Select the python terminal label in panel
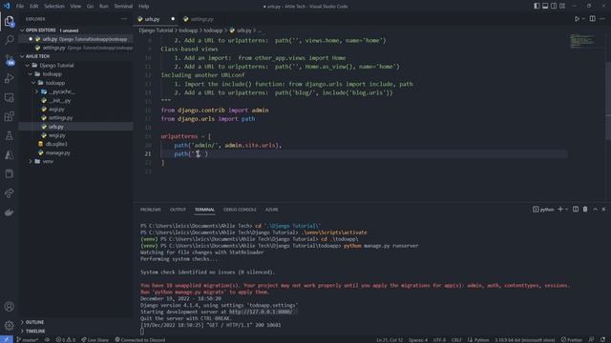The width and height of the screenshot is (611, 343). point(543,210)
